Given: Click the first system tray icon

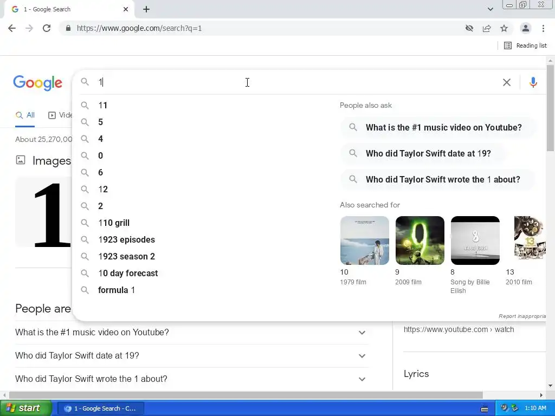Looking at the screenshot, I should pos(505,408).
